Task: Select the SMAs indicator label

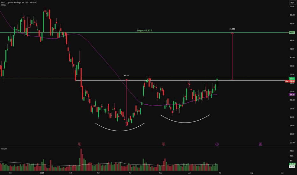Action: (4, 5)
